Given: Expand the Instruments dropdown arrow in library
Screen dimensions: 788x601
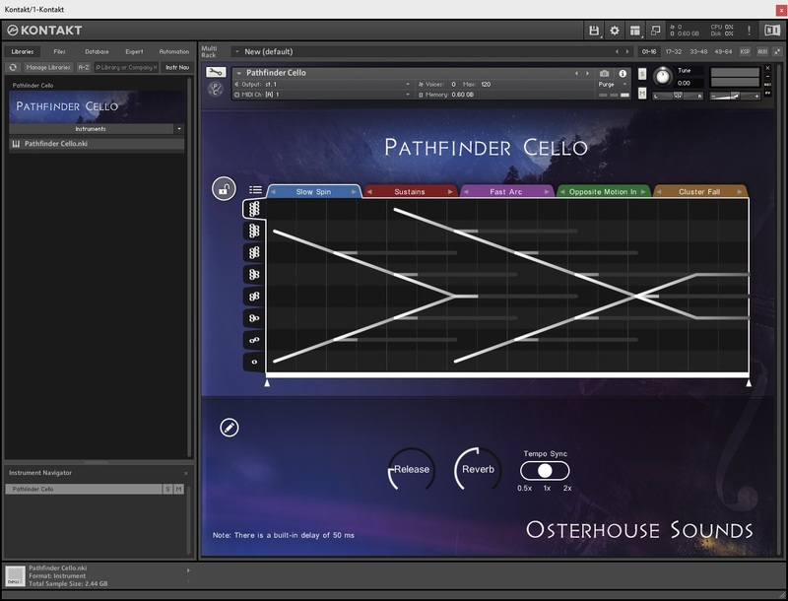Looking at the screenshot, I should click(x=179, y=129).
